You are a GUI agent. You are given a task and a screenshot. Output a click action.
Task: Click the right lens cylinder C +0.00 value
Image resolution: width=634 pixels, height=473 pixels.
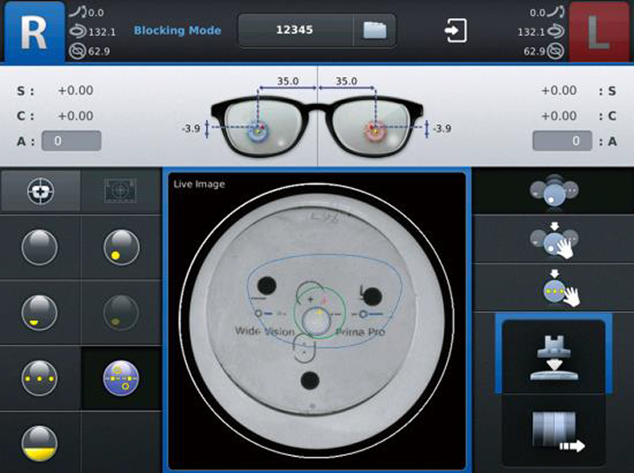76,116
